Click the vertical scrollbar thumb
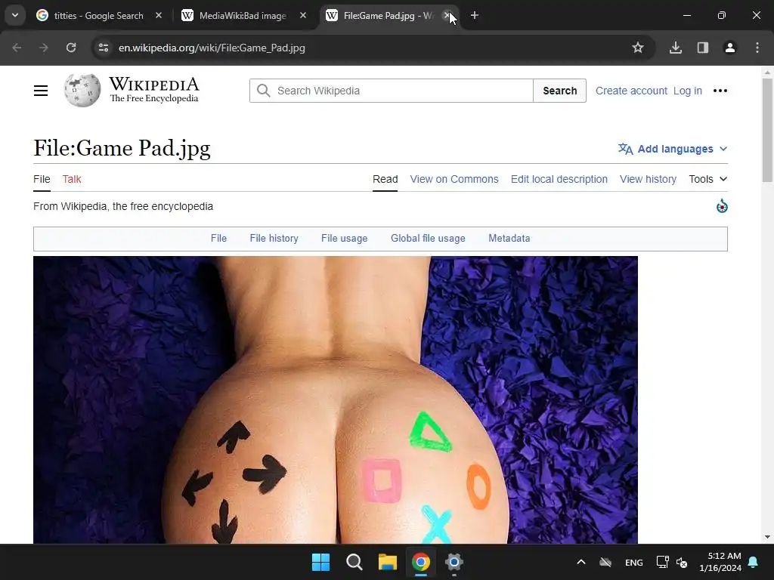The width and height of the screenshot is (774, 580). tap(767, 129)
